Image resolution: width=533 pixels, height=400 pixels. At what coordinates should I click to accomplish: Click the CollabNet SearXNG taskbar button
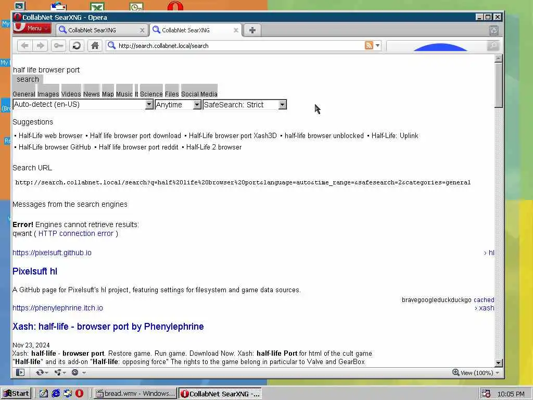pos(220,394)
